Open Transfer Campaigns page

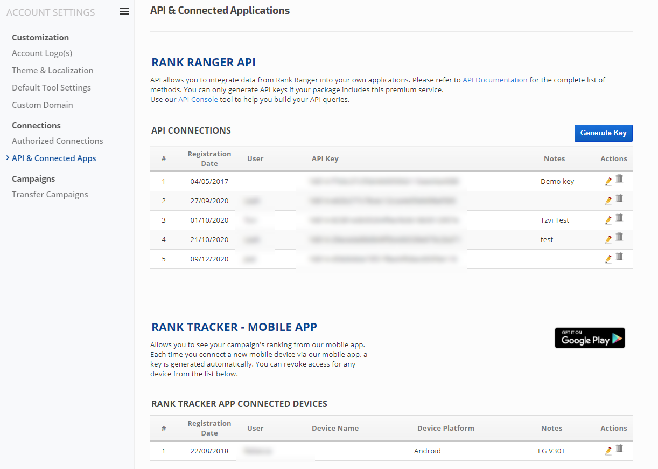[50, 195]
